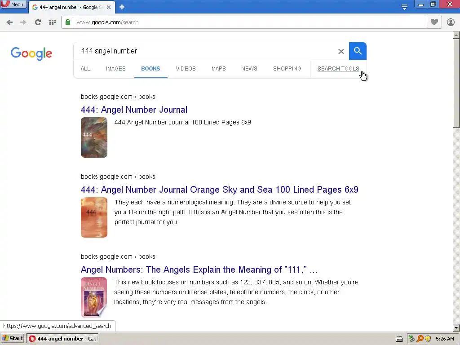Open the Speed Dial grid icon
The image size is (460, 345).
53,22
